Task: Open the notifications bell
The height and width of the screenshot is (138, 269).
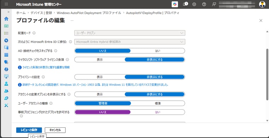Action: [185, 4]
